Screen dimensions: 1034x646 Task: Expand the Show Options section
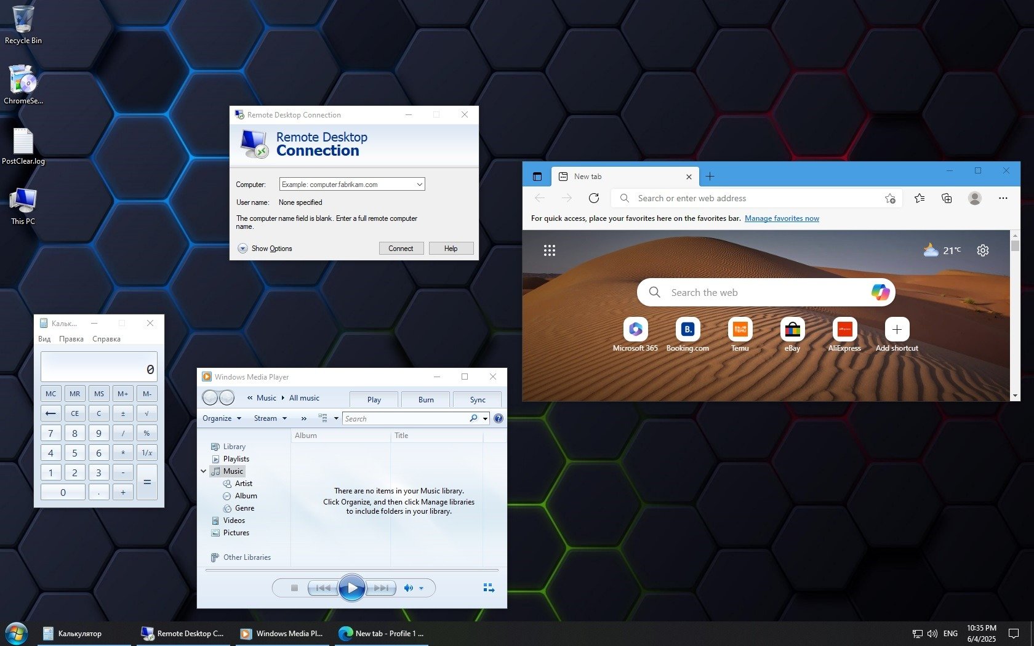243,249
